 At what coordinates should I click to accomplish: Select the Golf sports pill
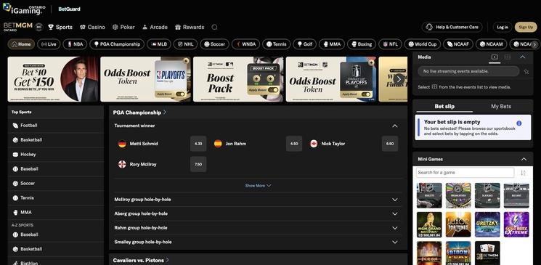click(x=304, y=44)
